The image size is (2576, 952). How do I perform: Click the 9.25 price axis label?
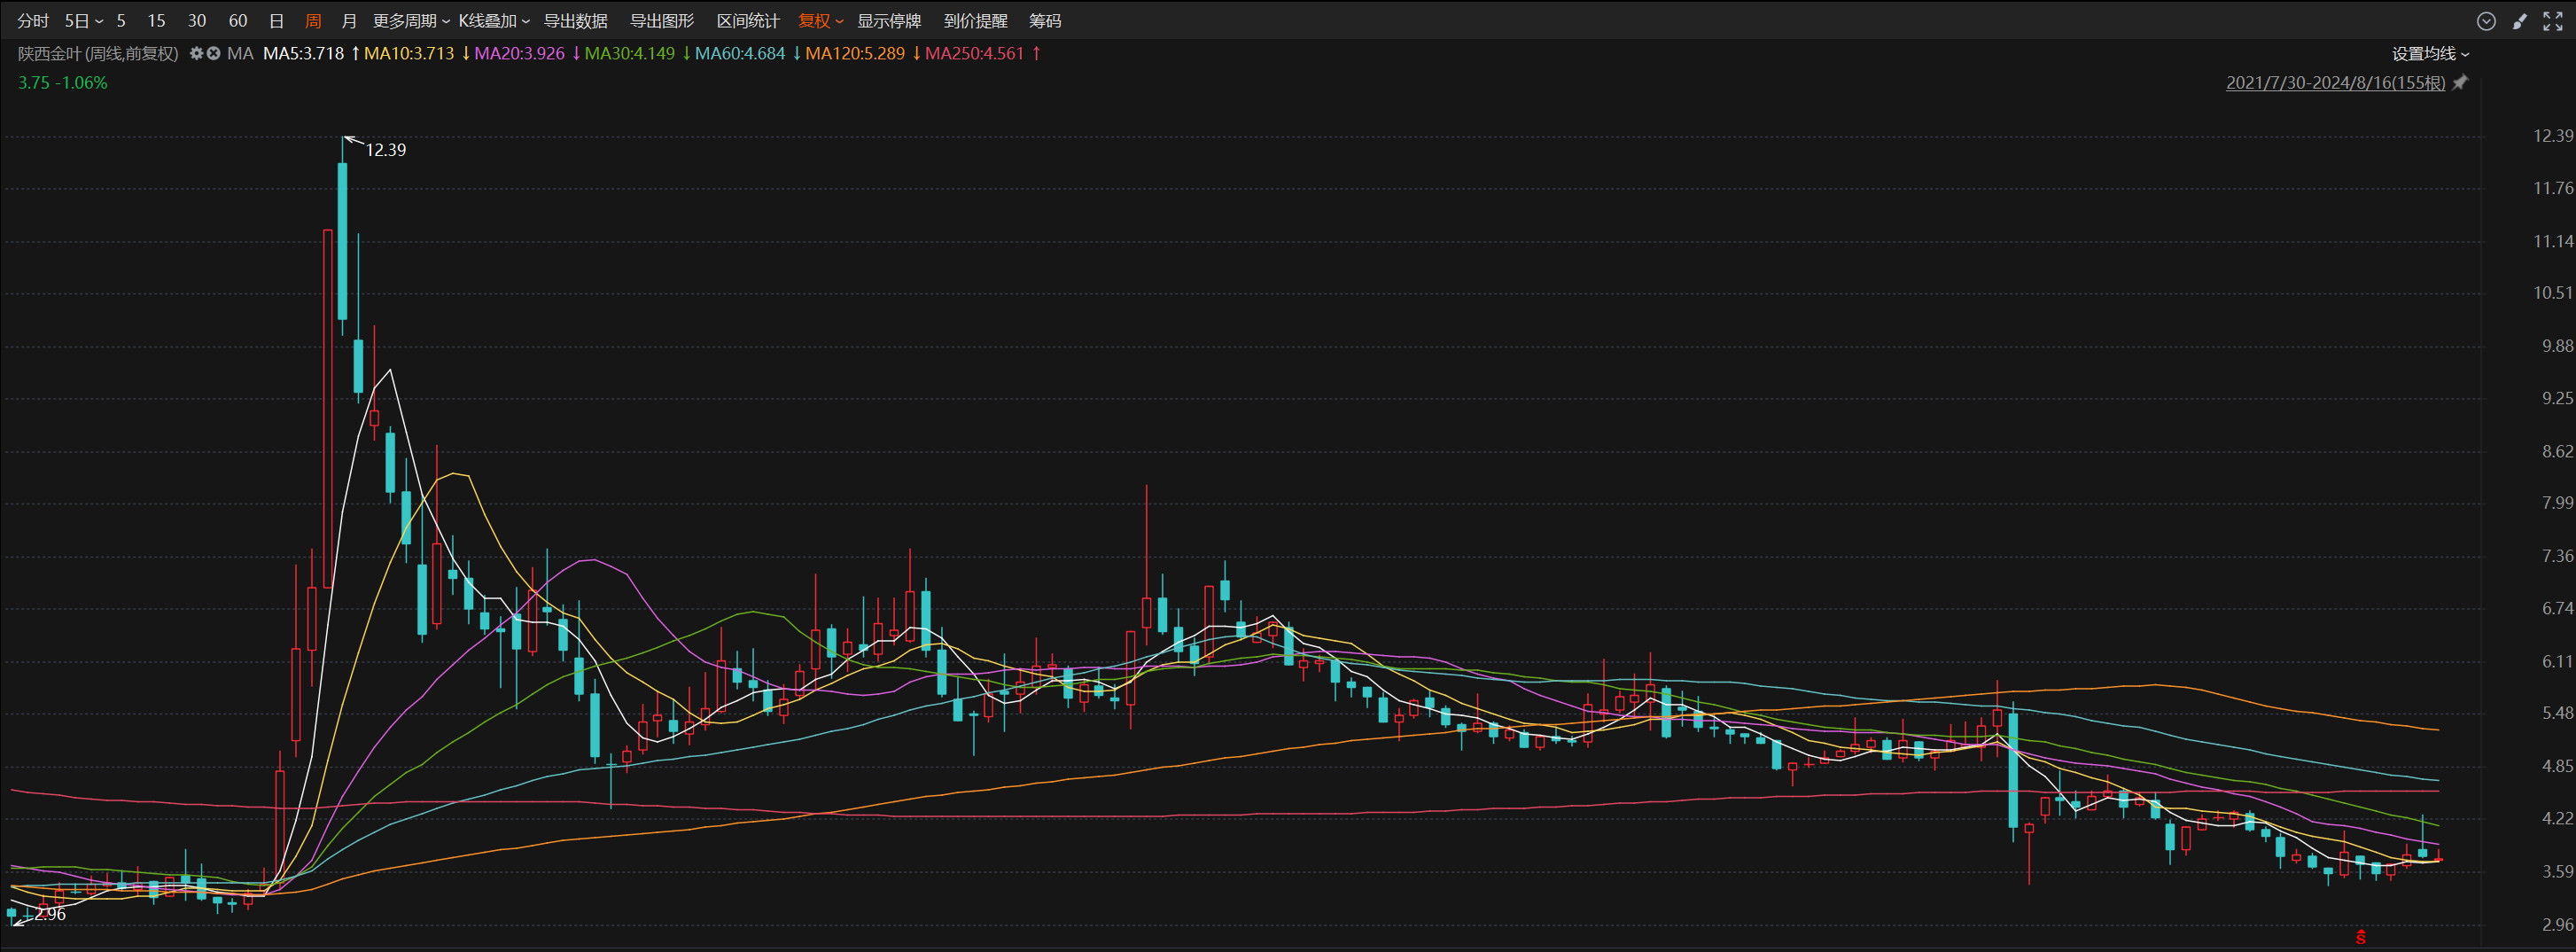pos(2558,398)
